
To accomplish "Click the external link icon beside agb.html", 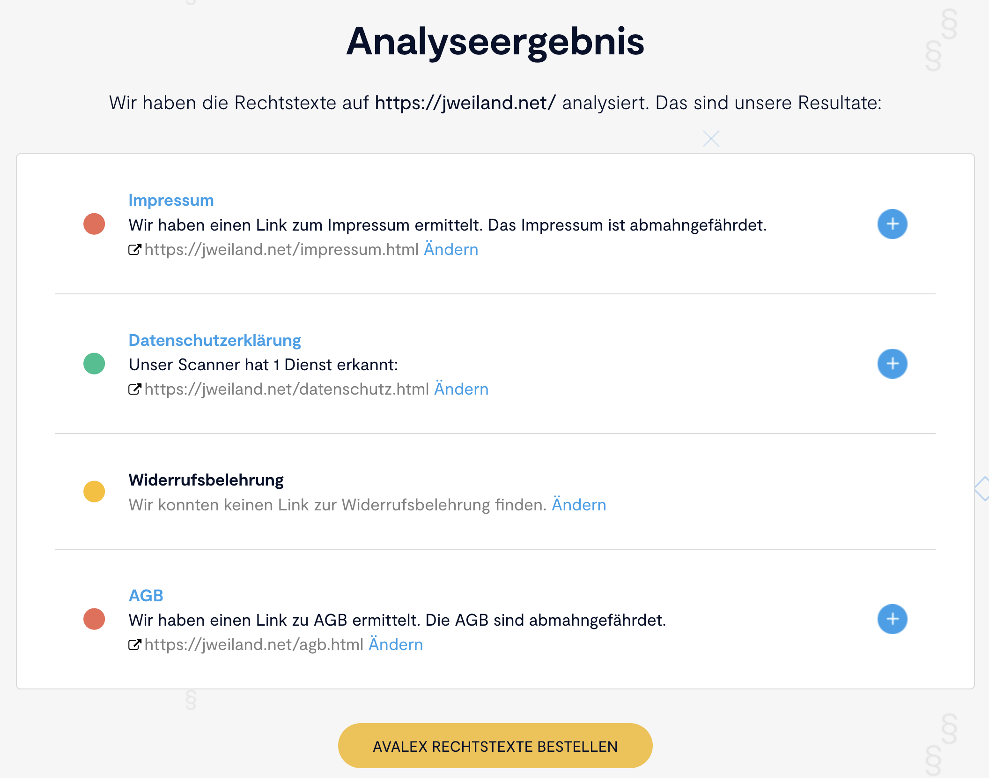I will [134, 645].
